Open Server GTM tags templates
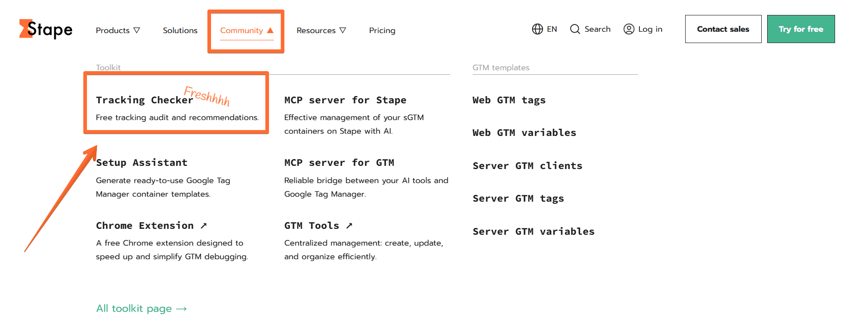The height and width of the screenshot is (329, 855). [x=519, y=198]
